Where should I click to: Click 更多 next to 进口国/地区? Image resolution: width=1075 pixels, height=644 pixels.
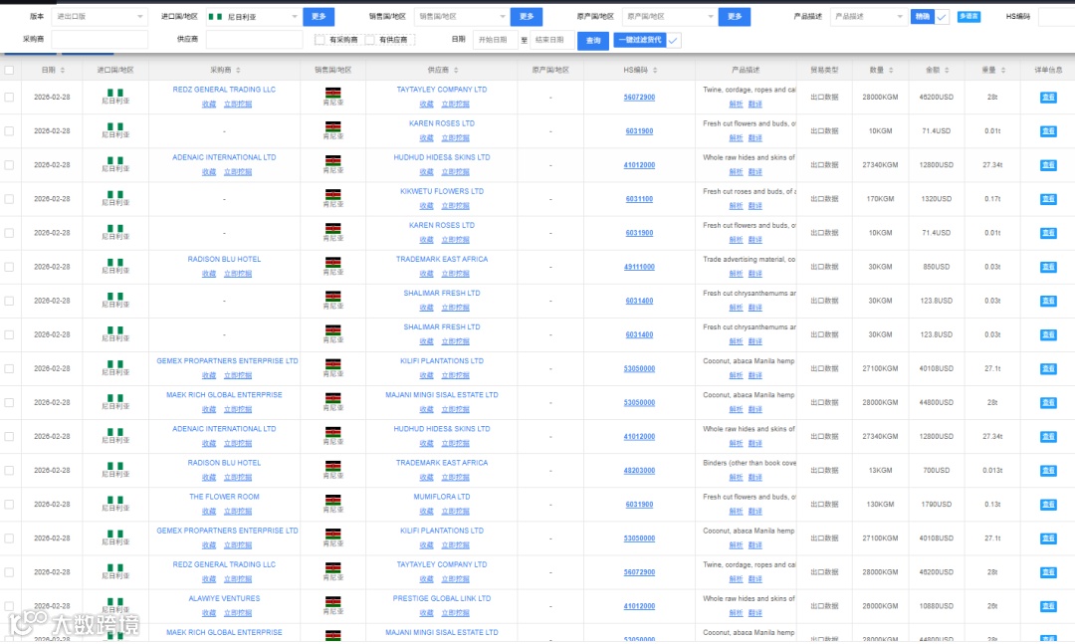coord(319,17)
